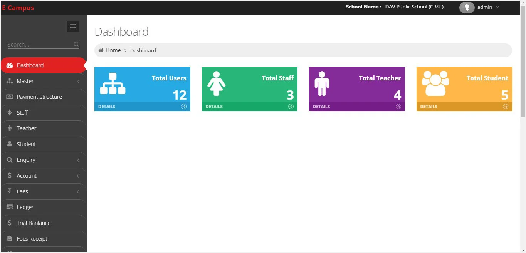This screenshot has width=526, height=253.
Task: Expand the Master submenu chevron
Action: point(78,82)
